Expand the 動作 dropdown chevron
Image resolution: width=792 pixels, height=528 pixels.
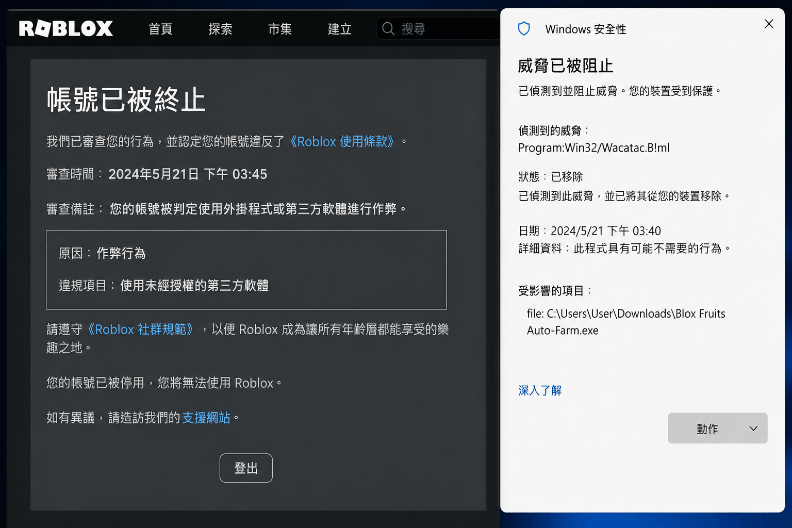coord(753,428)
